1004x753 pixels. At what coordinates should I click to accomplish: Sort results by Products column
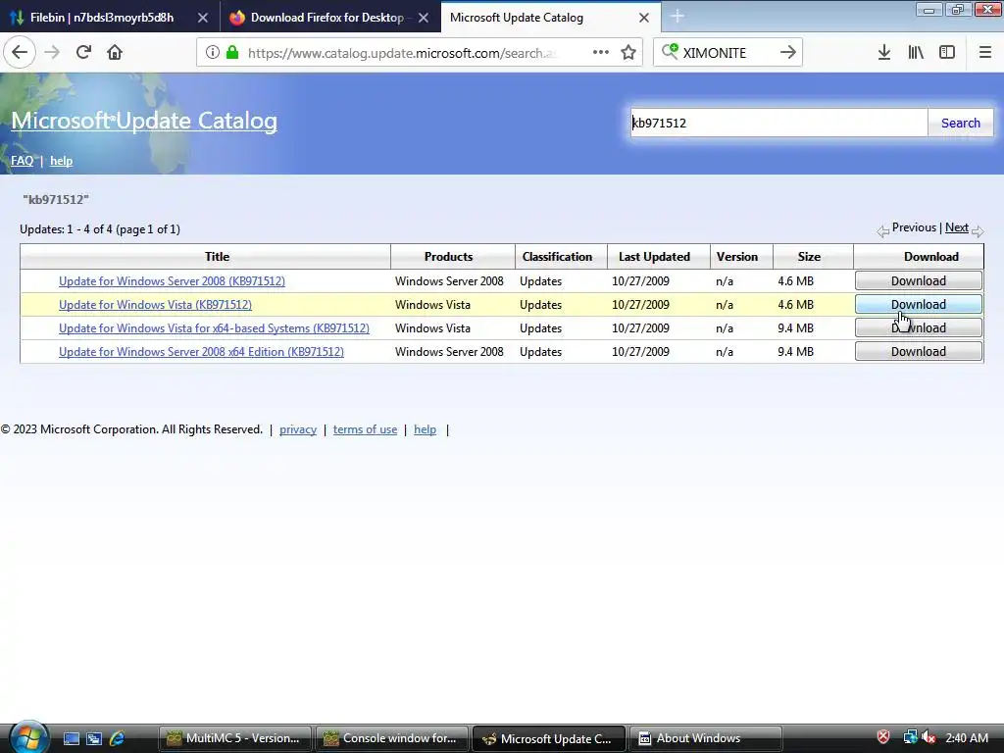[448, 257]
